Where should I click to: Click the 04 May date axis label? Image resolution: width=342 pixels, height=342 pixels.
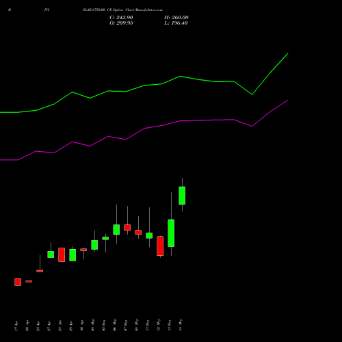point(93,325)
